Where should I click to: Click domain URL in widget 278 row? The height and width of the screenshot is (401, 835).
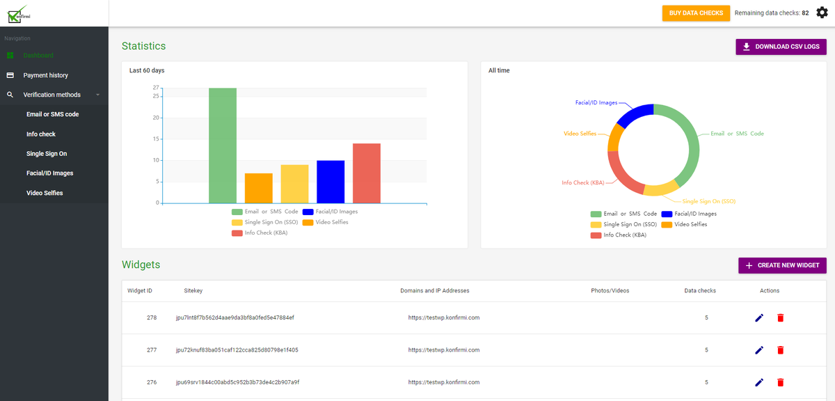[x=444, y=317]
